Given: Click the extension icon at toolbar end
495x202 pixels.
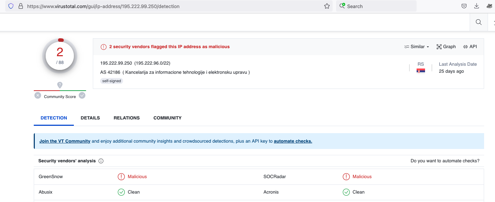Looking at the screenshot, I should (489, 6).
